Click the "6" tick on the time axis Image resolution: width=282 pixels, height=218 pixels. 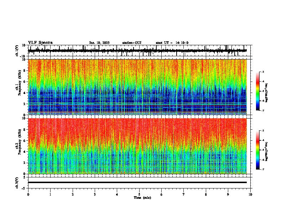coord(162,194)
